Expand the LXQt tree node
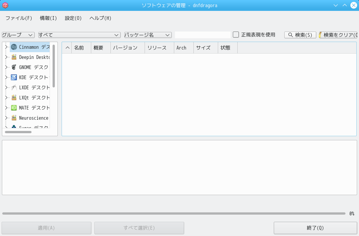The width and height of the screenshot is (359, 236). pos(6,98)
